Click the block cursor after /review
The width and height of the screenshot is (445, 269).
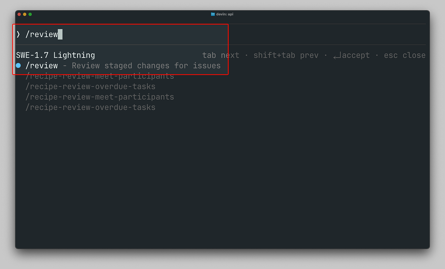60,34
